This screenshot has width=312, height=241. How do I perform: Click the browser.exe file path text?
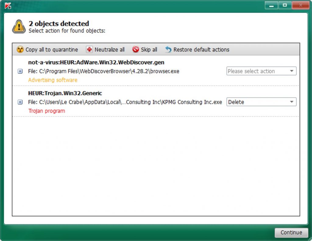104,71
